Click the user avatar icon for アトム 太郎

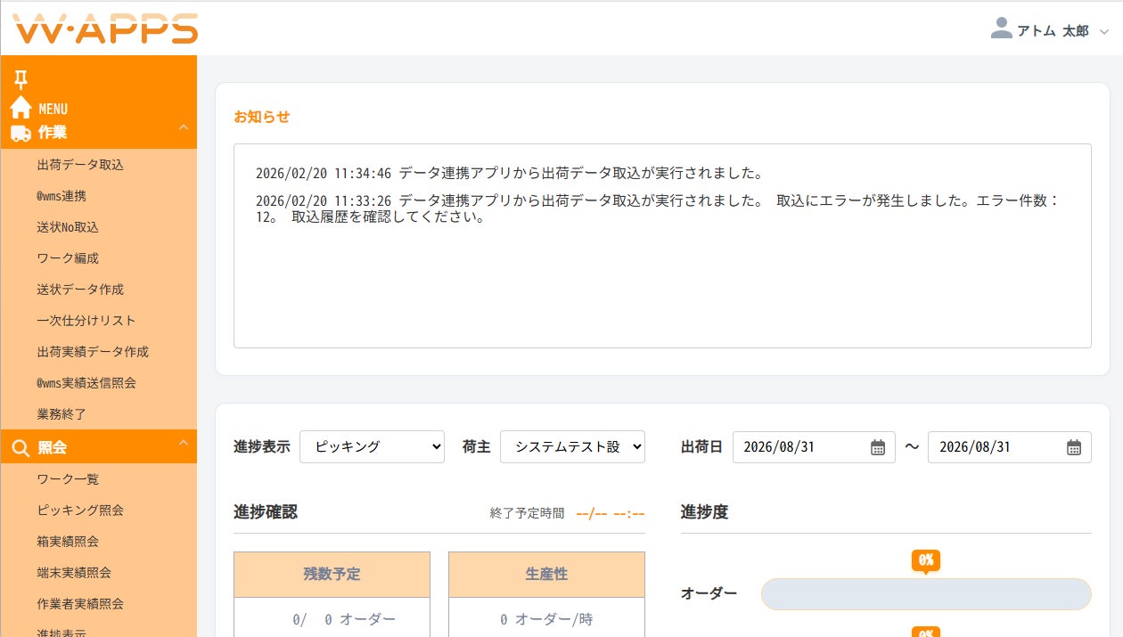click(1001, 29)
